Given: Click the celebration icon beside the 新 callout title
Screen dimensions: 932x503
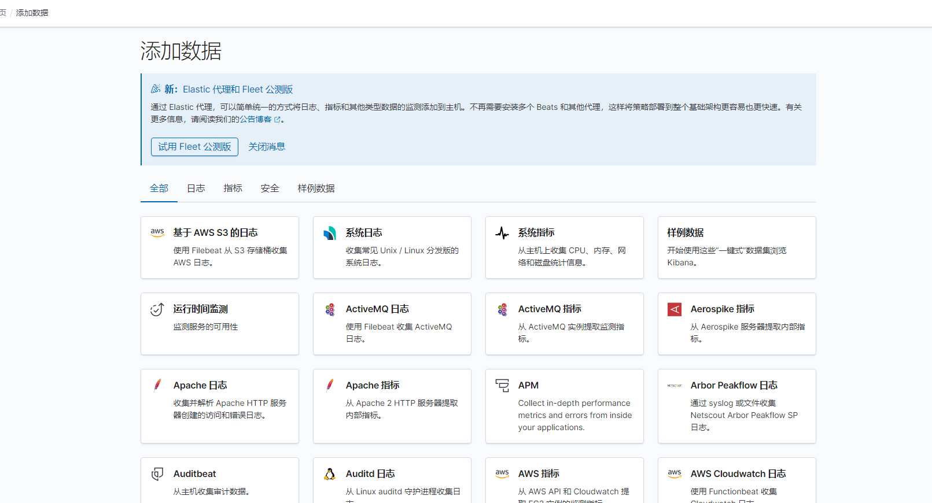Looking at the screenshot, I should tap(156, 89).
